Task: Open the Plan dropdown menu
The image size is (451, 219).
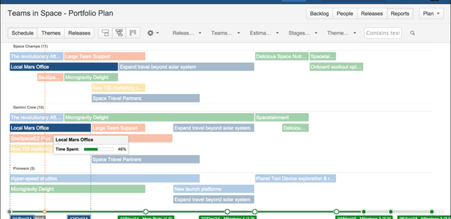Action: click(x=431, y=14)
